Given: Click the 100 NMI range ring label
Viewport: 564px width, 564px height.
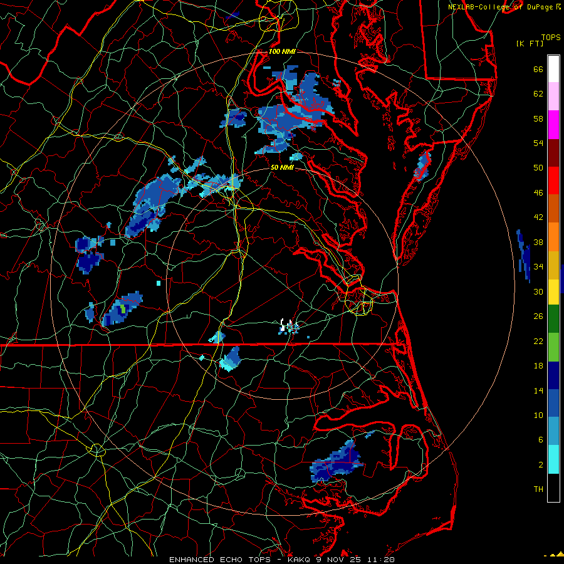Looking at the screenshot, I should pyautogui.click(x=282, y=51).
